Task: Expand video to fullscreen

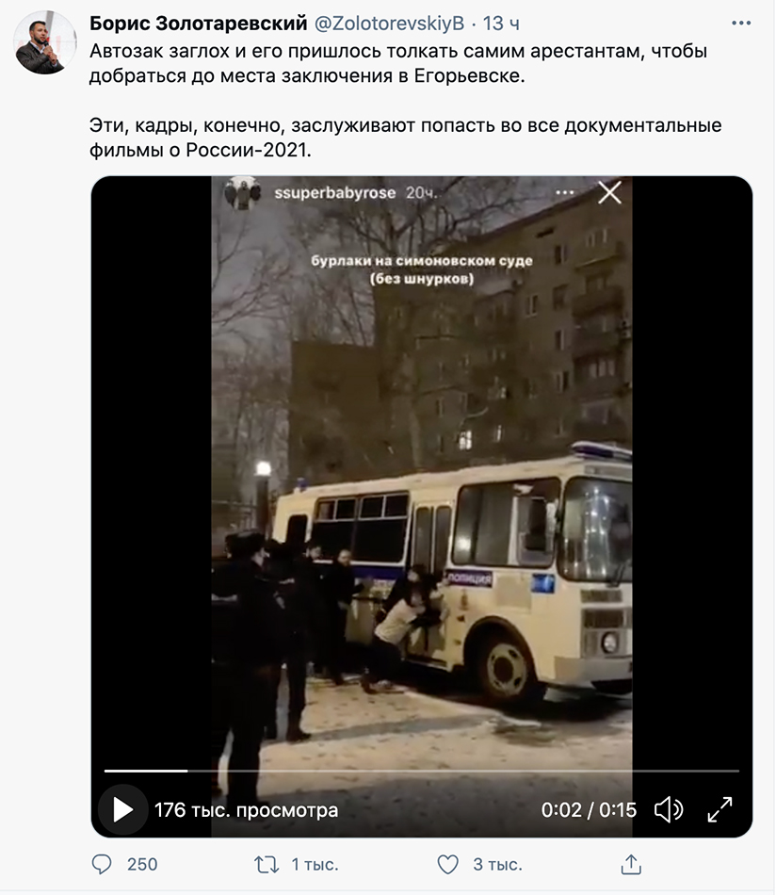Action: [x=719, y=809]
